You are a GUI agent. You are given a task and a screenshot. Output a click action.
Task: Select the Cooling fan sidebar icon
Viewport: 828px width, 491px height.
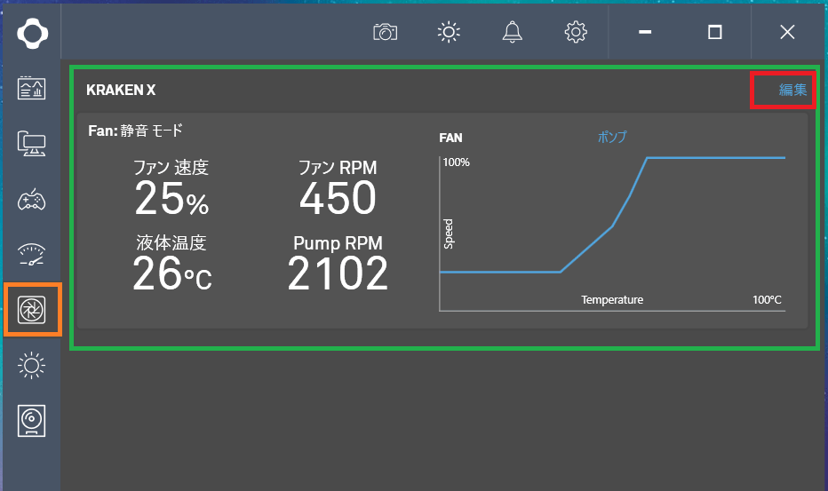(32, 309)
